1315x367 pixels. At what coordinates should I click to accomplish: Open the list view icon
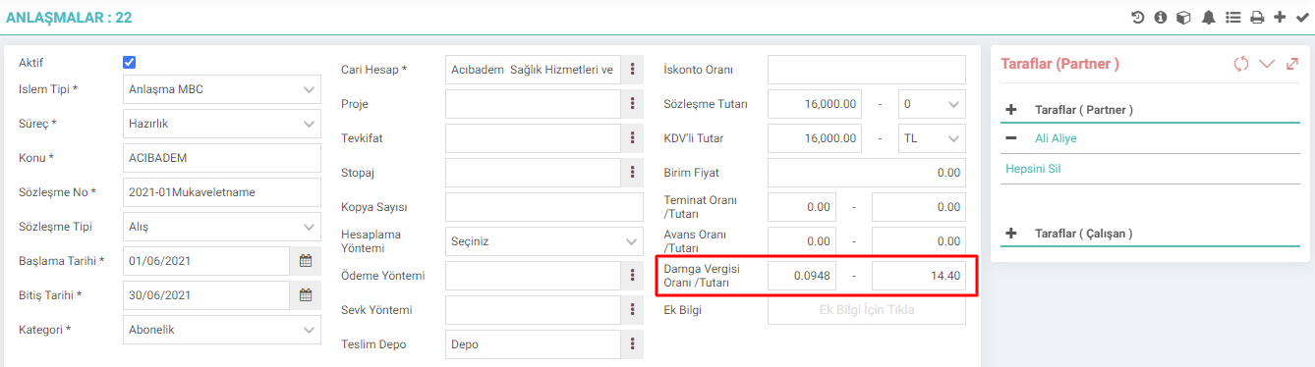point(1232,17)
